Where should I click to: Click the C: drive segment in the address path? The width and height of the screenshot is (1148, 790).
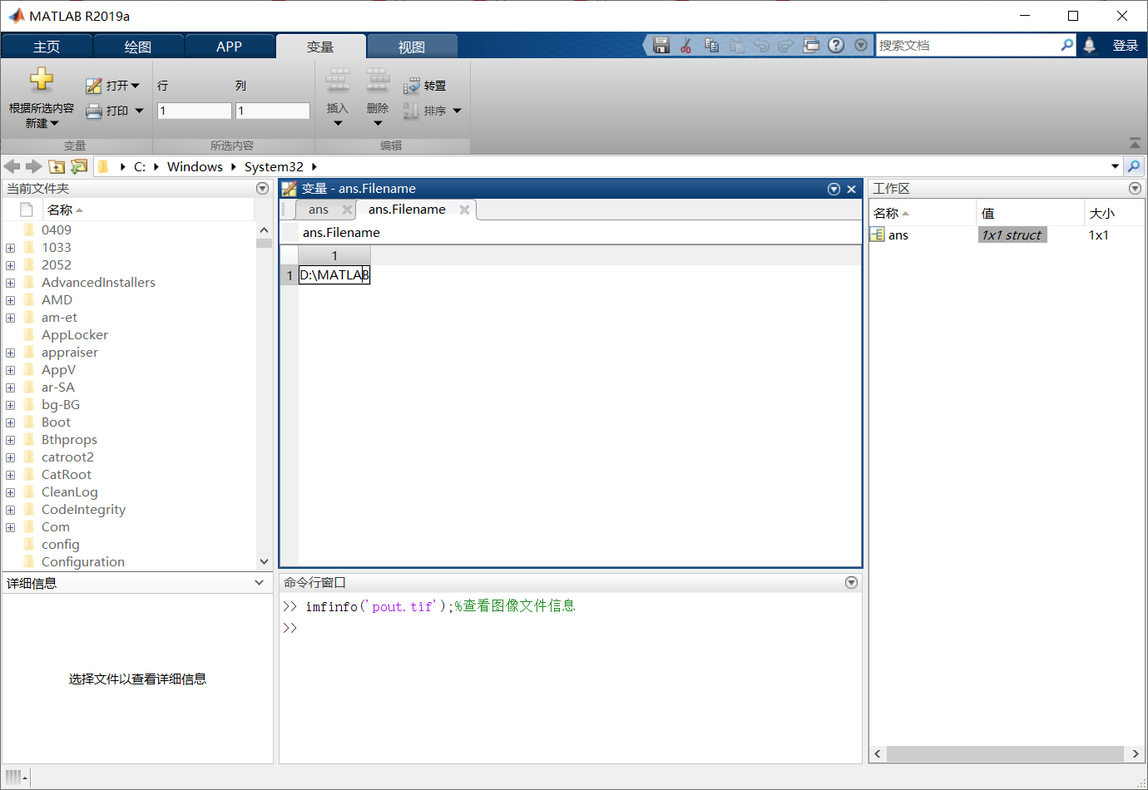(x=140, y=166)
